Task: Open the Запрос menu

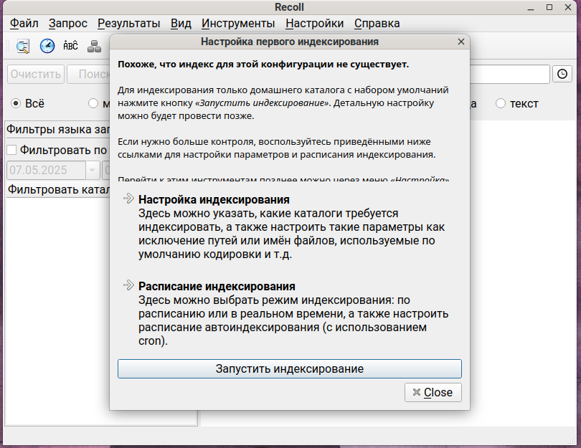Action: point(68,24)
